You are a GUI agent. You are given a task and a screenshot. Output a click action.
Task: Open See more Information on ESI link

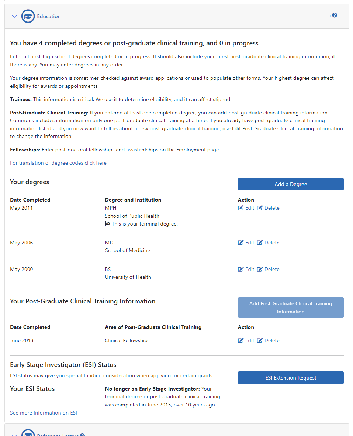pos(44,413)
